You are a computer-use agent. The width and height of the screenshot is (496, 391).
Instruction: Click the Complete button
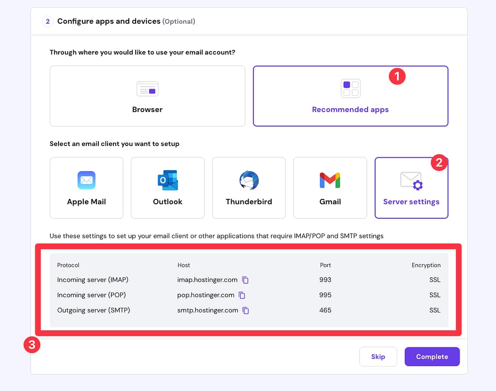(x=432, y=357)
